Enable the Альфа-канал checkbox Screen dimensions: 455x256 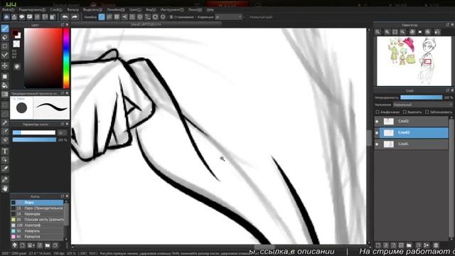[x=378, y=112]
